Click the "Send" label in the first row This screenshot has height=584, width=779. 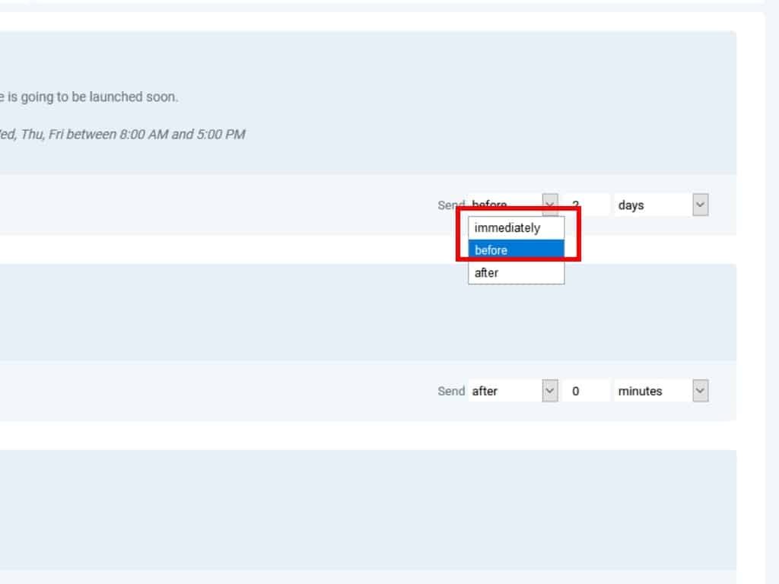(x=450, y=205)
